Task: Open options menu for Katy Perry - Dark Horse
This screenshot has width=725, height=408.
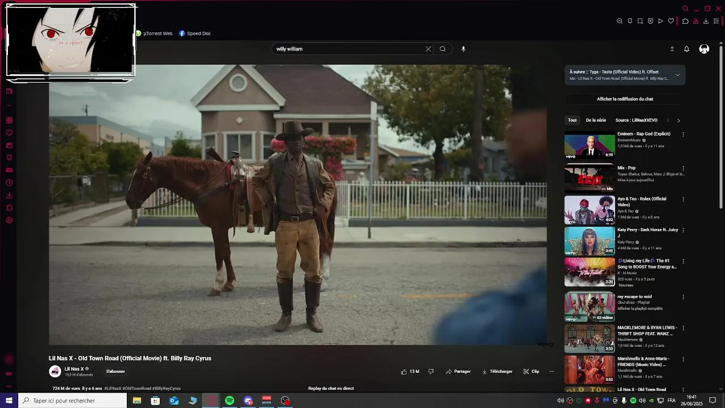Action: (683, 230)
